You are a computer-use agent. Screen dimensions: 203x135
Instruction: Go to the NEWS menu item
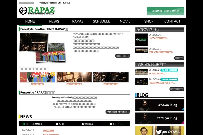click(x=54, y=21)
